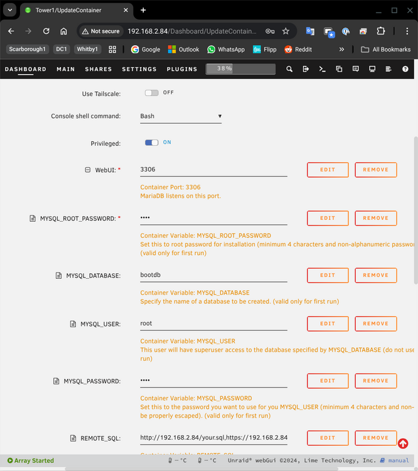The image size is (418, 471).
Task: Click the MYSQL_DATABASE bootdb field
Action: (213, 275)
